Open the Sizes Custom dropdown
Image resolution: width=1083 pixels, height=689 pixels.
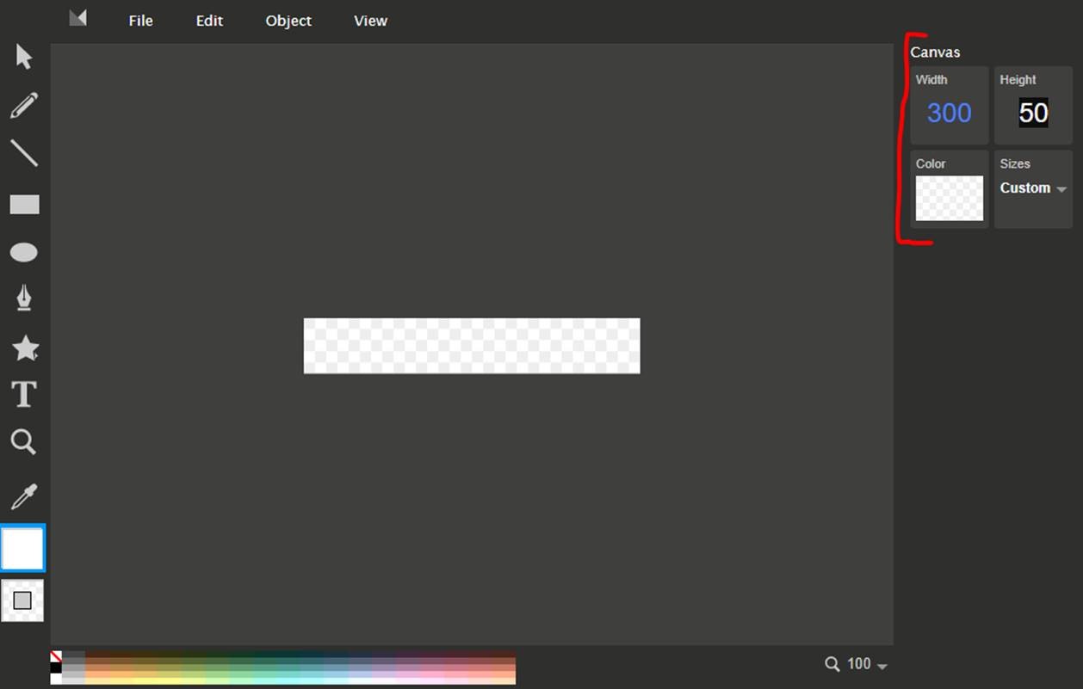[x=1032, y=188]
